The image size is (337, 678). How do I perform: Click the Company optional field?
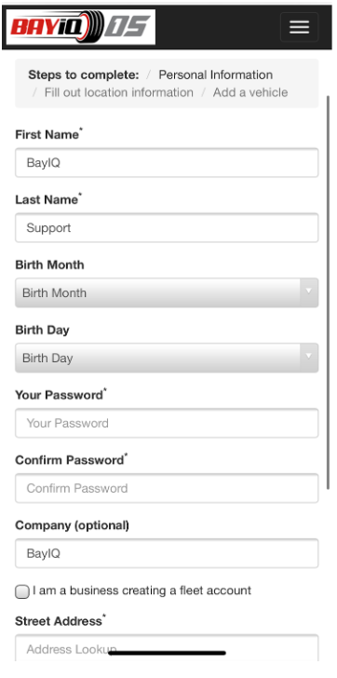(x=167, y=553)
